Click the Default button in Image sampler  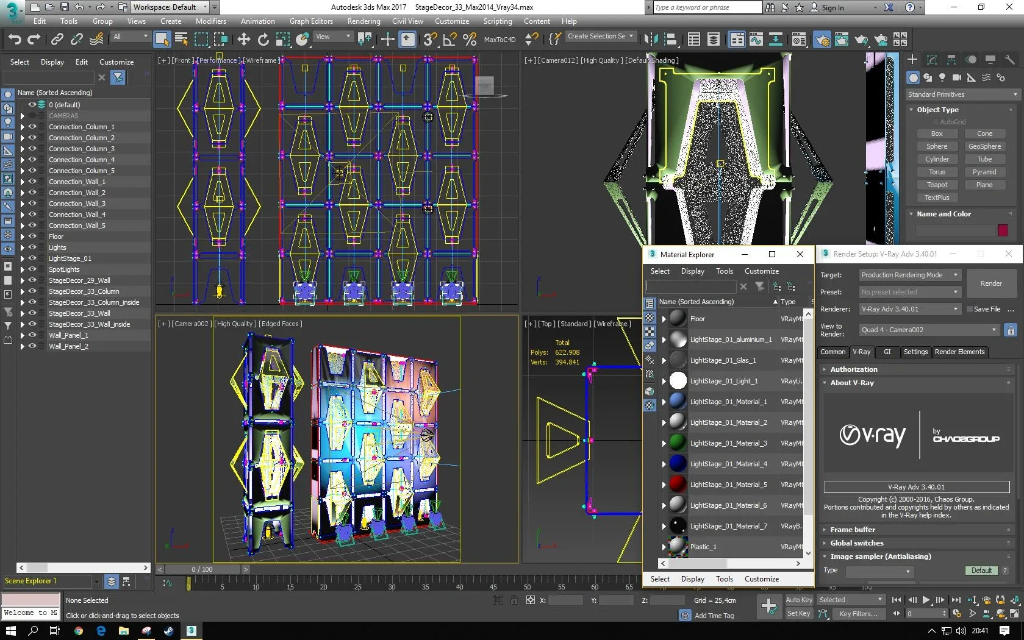point(981,571)
